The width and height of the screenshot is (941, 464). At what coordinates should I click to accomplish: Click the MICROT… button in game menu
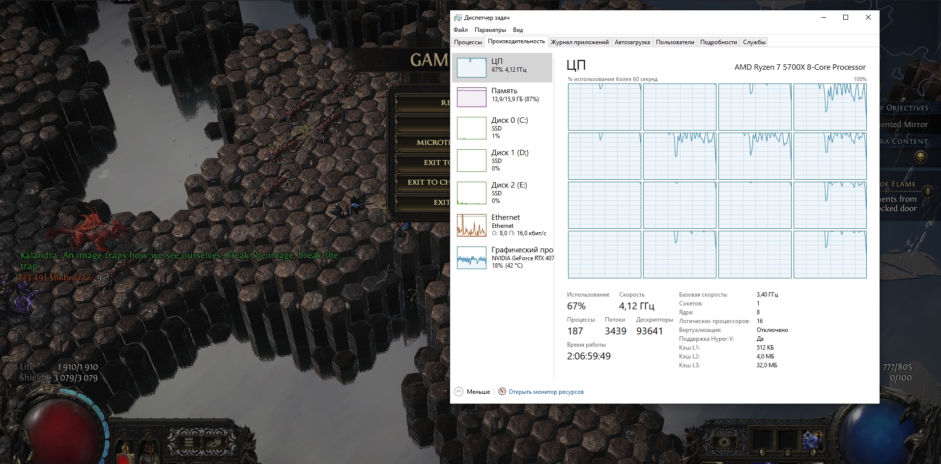tap(423, 142)
